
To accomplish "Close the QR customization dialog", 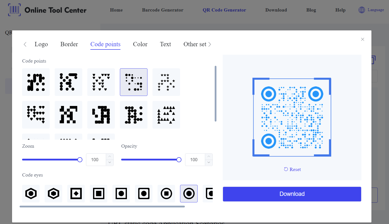I will [362, 39].
